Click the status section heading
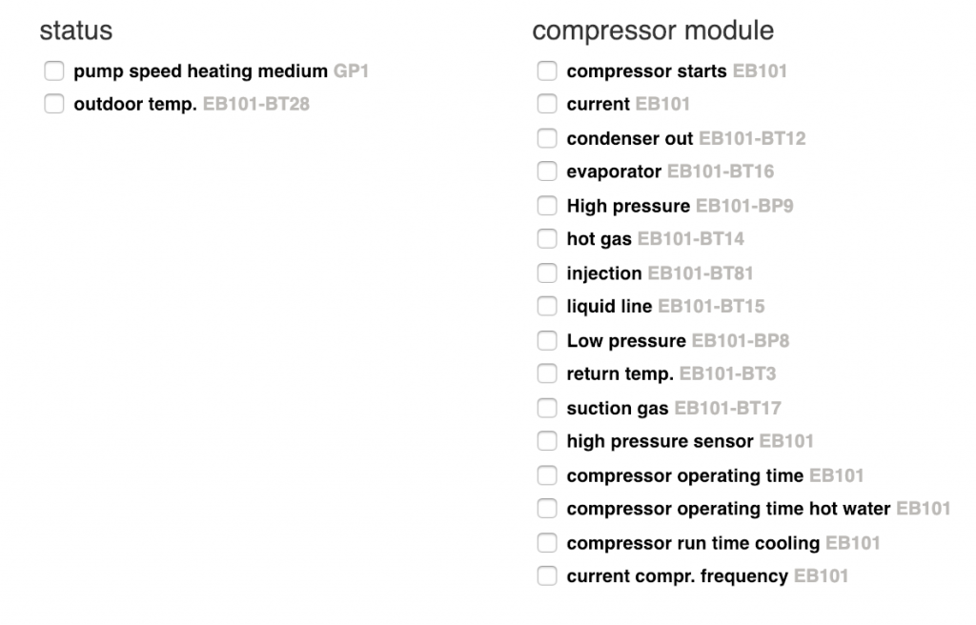 coord(75,30)
